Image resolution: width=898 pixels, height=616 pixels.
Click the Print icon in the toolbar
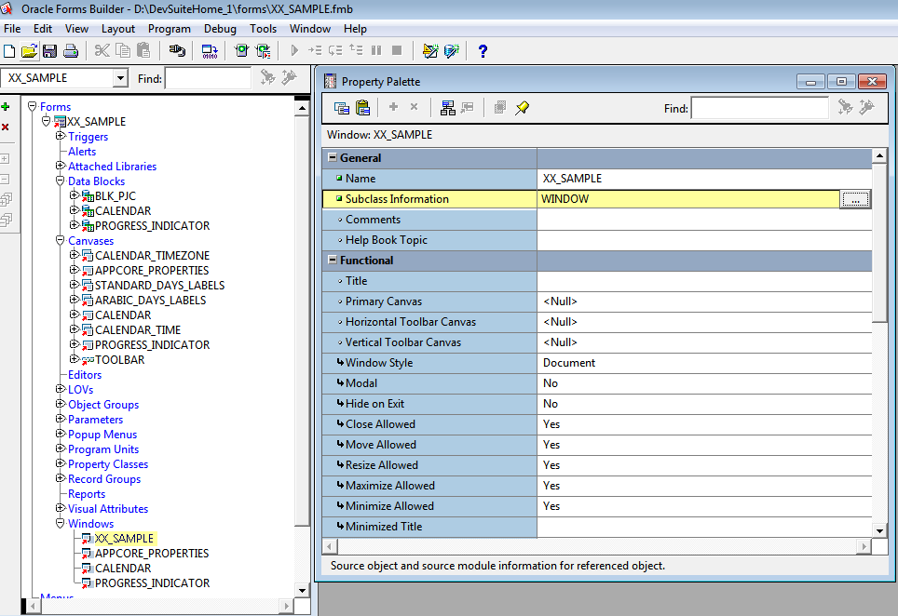[70, 50]
